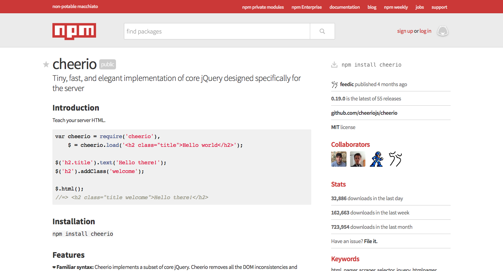
Task: Focus the find packages search field
Action: (217, 31)
